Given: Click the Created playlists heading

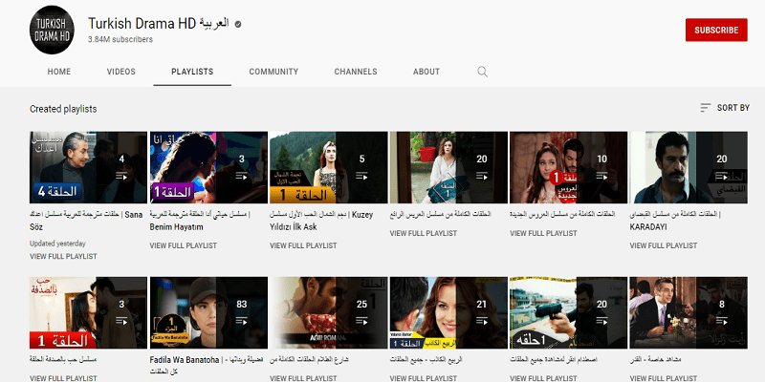Looking at the screenshot, I should (63, 109).
